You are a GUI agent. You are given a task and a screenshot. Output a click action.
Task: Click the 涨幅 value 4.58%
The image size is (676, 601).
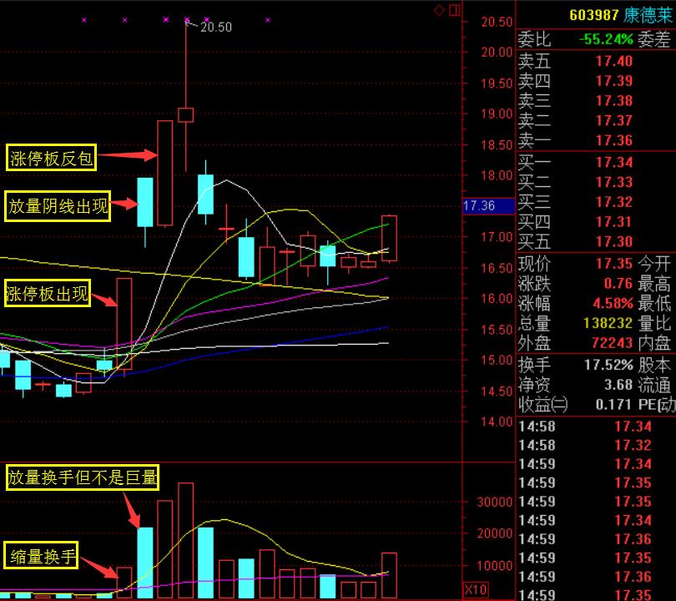[613, 303]
